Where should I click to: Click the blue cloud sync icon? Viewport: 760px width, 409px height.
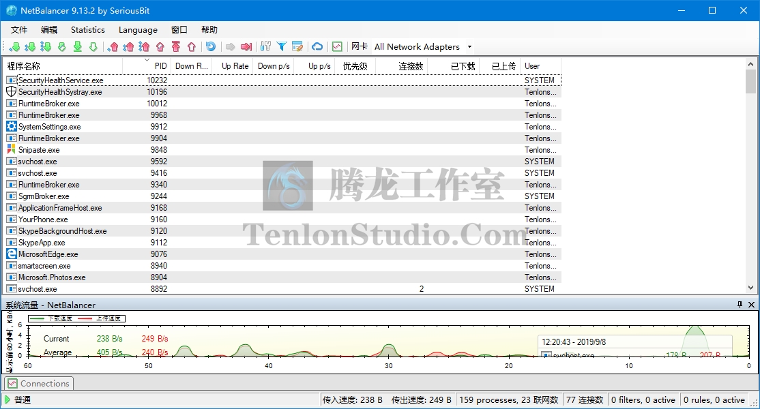tap(317, 46)
